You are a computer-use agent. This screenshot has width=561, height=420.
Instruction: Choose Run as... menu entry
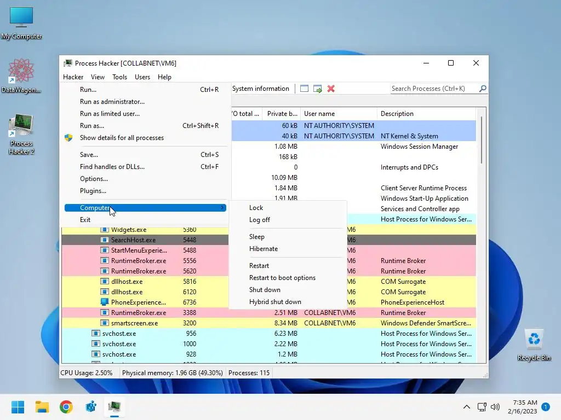(145, 126)
